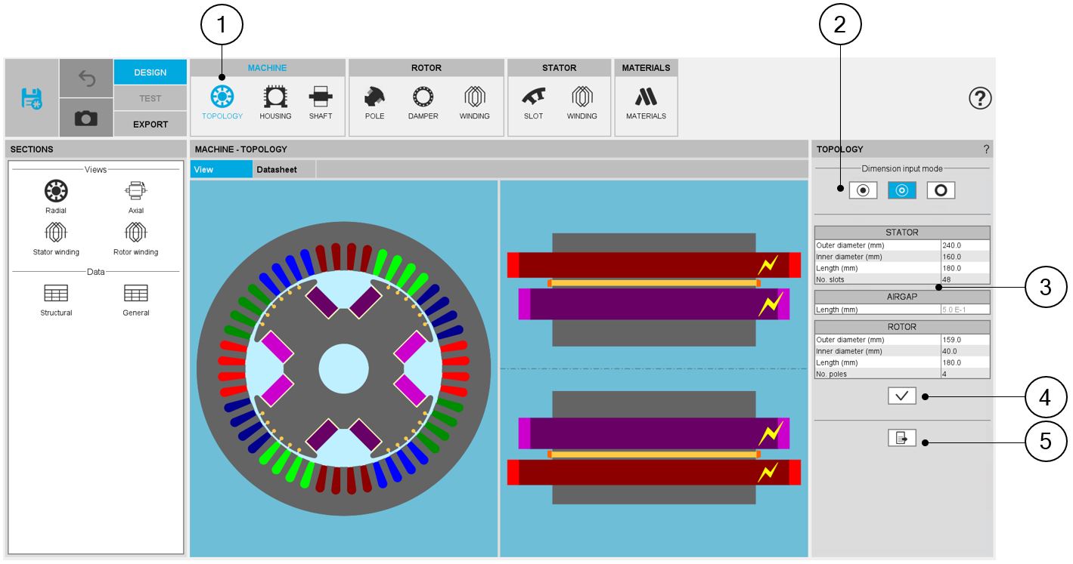Select third dimension input mode option
The width and height of the screenshot is (1073, 564).
[941, 191]
